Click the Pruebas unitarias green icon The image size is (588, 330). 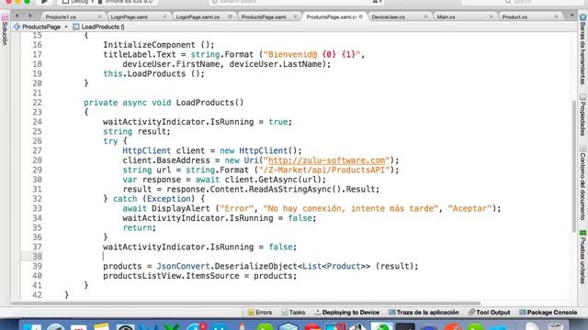[582, 233]
